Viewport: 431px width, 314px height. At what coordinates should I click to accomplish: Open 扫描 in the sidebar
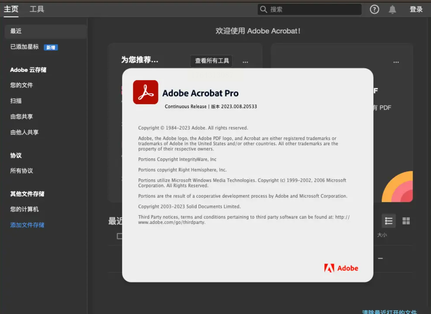pos(16,101)
